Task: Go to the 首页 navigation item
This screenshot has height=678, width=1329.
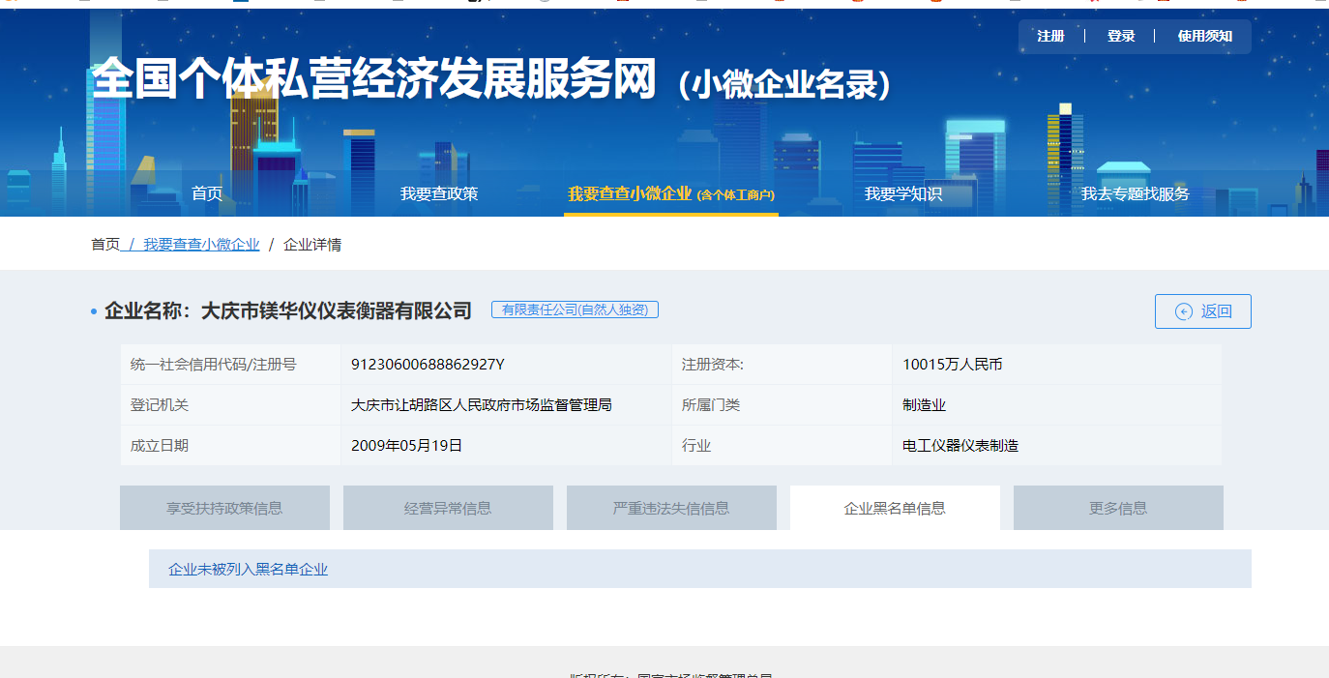Action: [x=207, y=193]
